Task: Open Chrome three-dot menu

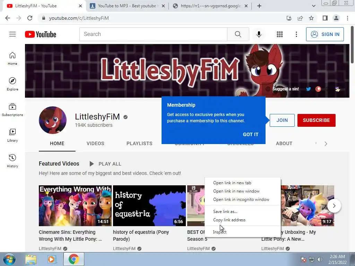Action: coord(347,18)
